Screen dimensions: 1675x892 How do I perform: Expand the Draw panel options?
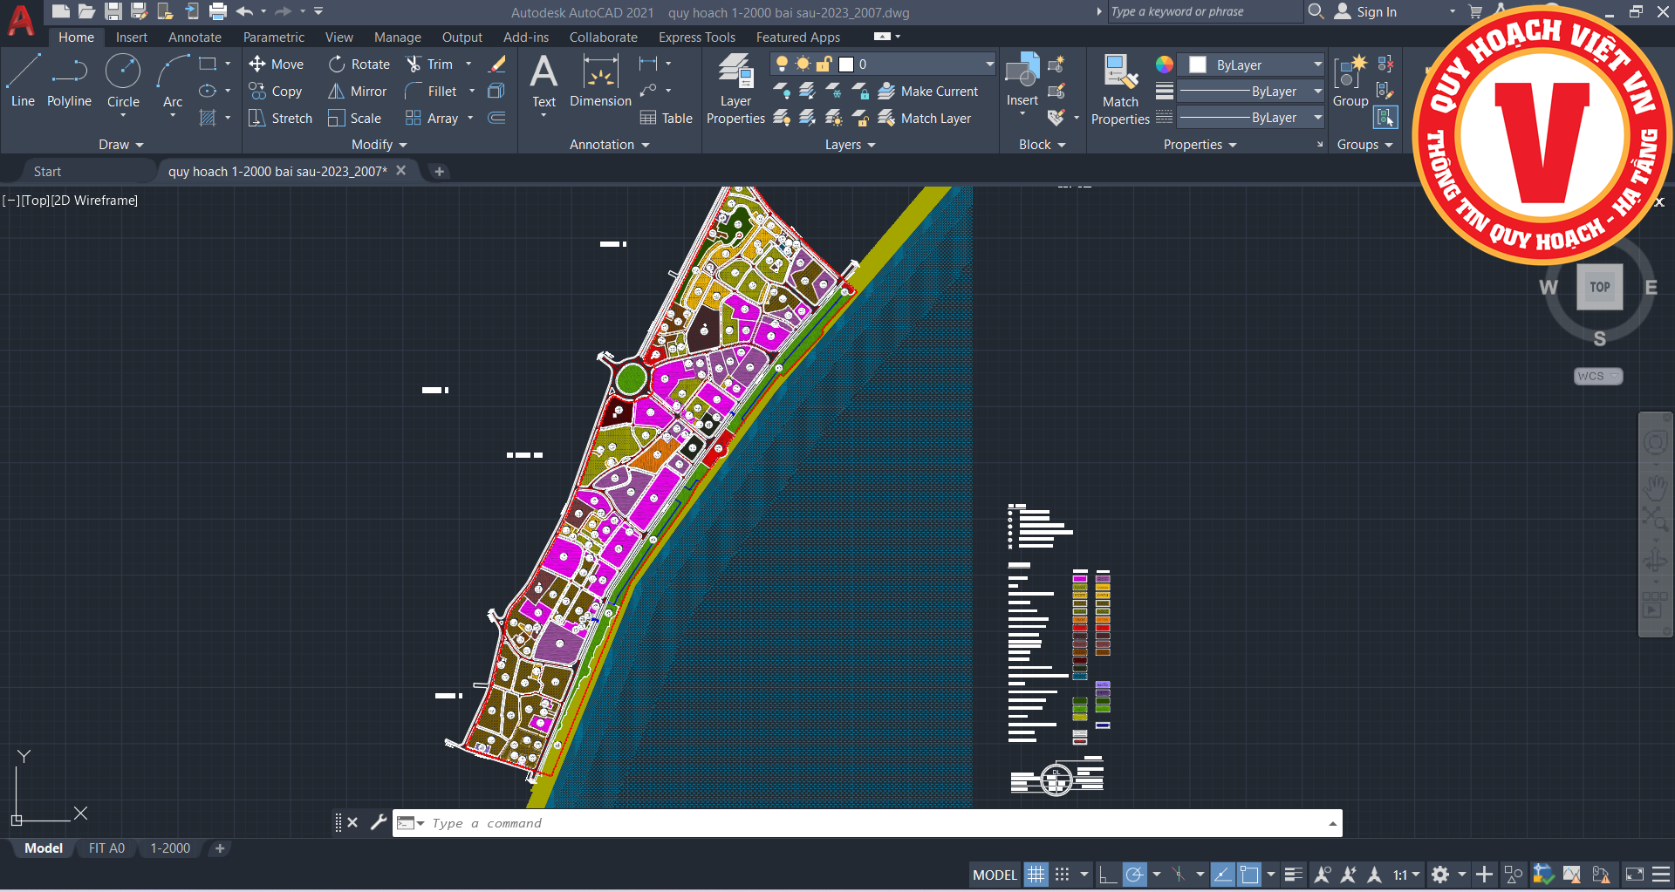coord(120,145)
